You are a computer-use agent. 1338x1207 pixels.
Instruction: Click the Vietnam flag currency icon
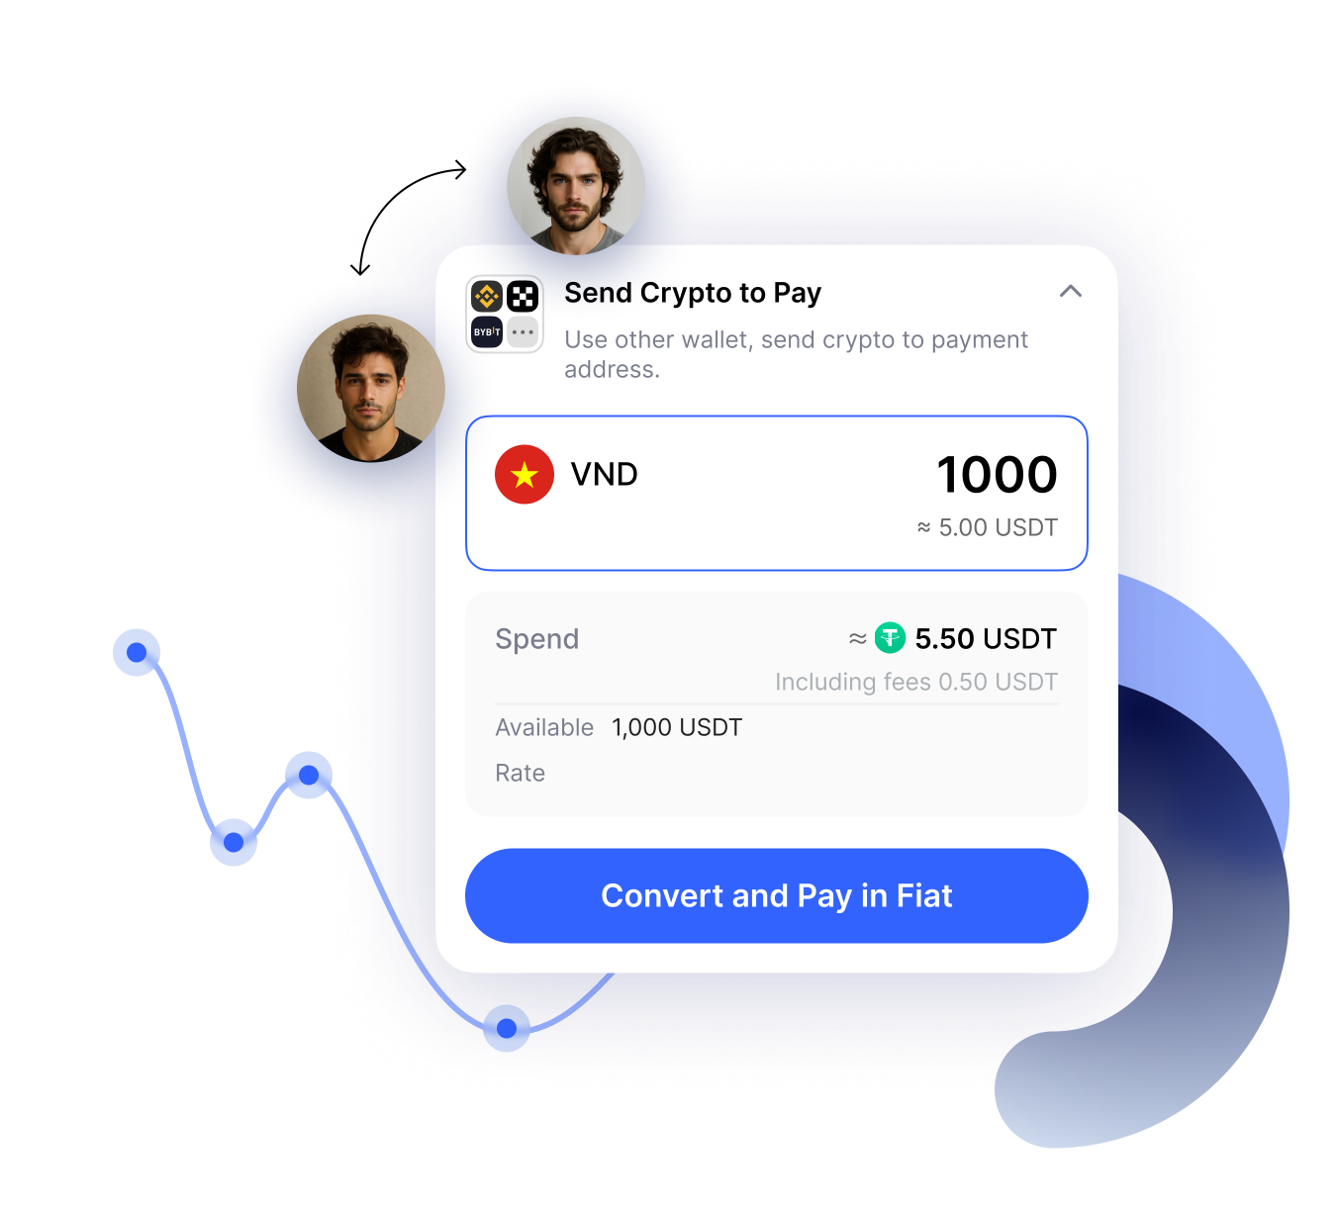click(525, 475)
